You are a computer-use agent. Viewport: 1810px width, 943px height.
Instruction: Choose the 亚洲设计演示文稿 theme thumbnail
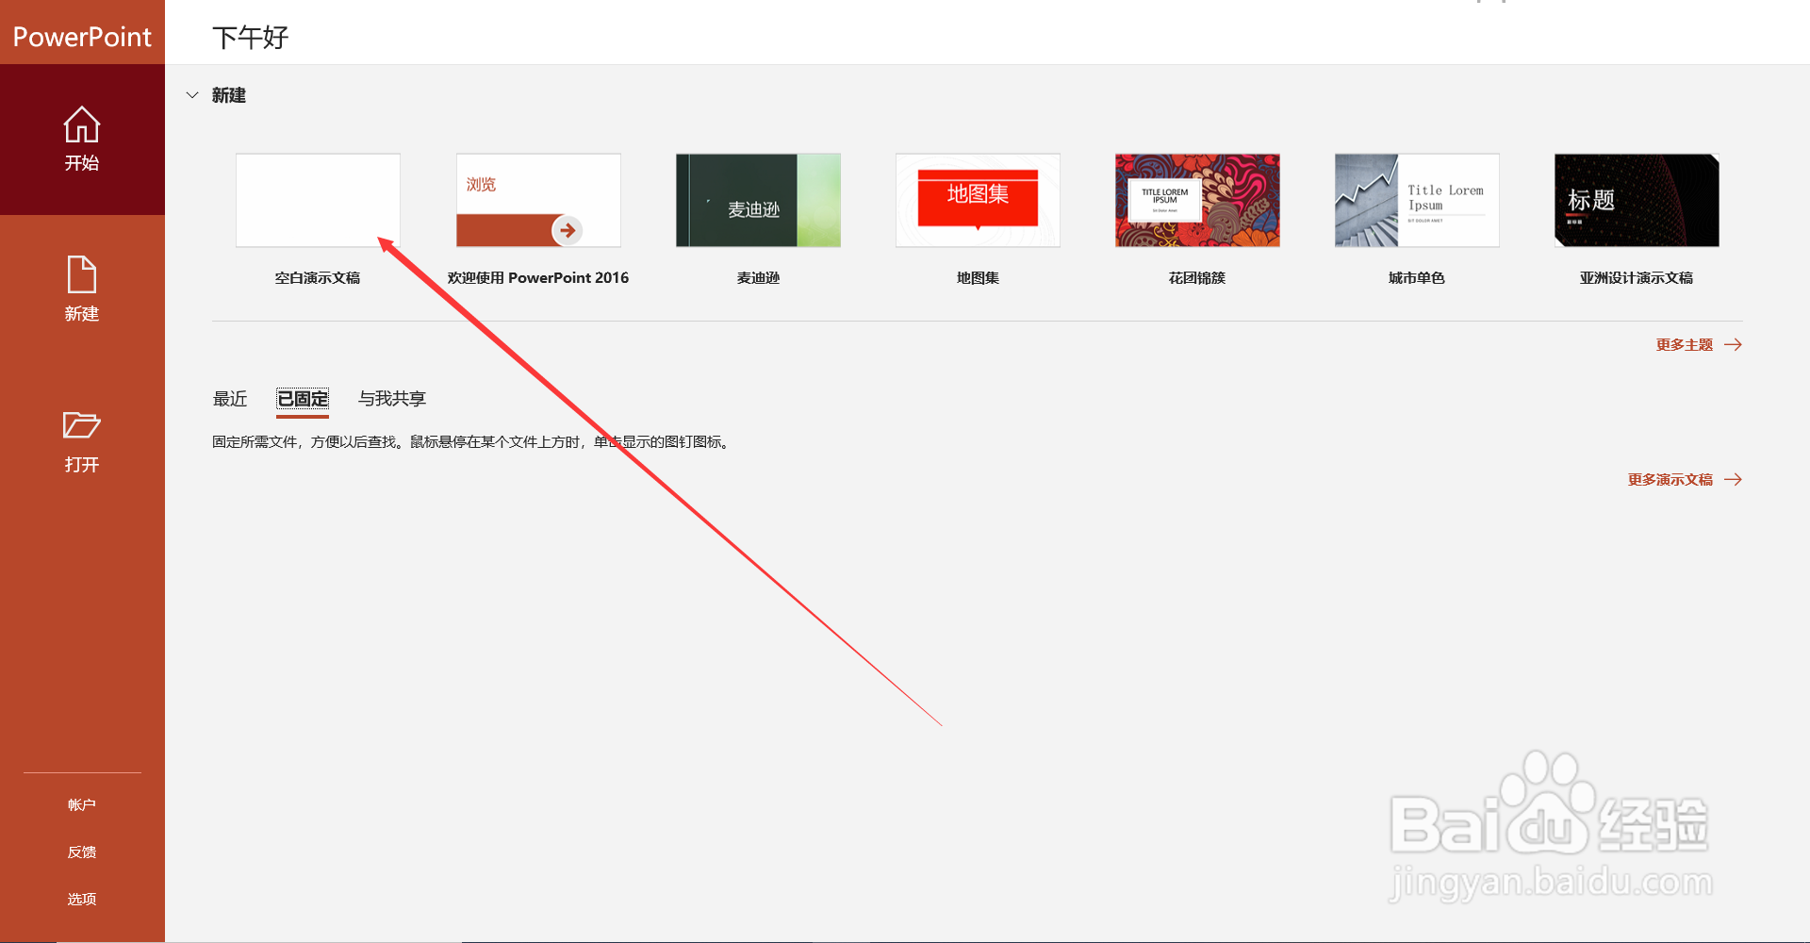pyautogui.click(x=1637, y=200)
